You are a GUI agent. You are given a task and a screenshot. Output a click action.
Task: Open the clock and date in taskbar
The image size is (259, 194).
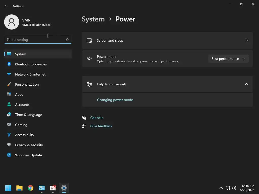(x=247, y=188)
